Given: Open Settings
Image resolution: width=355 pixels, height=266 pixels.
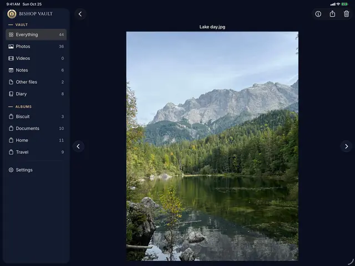Looking at the screenshot, I should (36, 170).
